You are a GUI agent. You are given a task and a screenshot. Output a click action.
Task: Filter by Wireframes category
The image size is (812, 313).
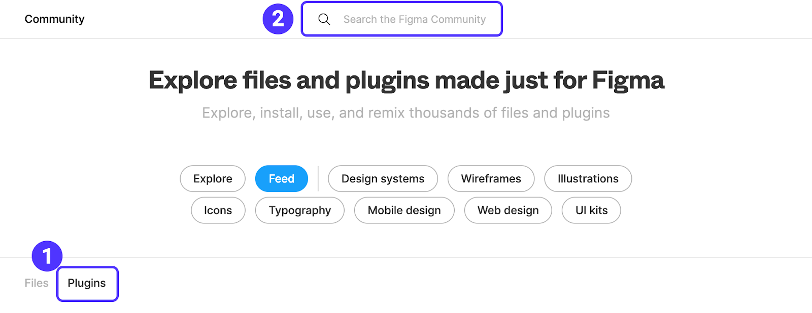[x=491, y=179]
